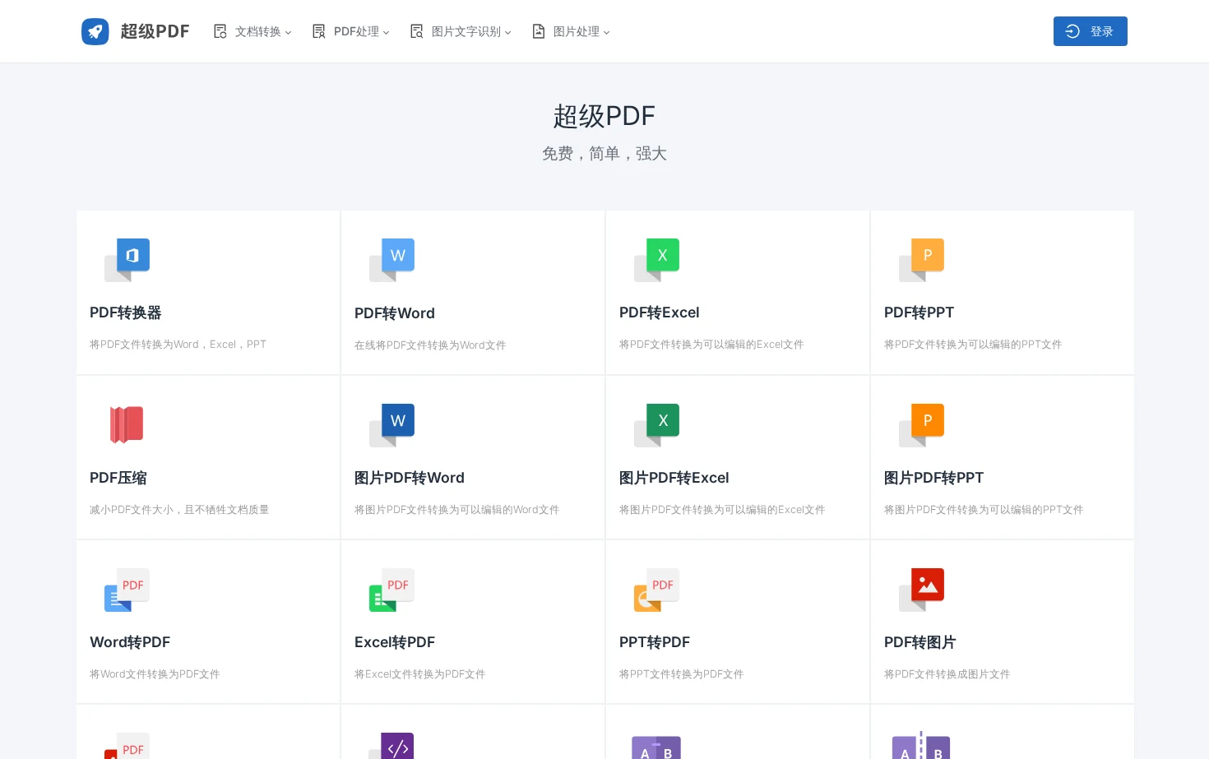Click description 减小PDF文件大小，且不牺牲文档质量
The height and width of the screenshot is (759, 1209).
pyautogui.click(x=179, y=510)
